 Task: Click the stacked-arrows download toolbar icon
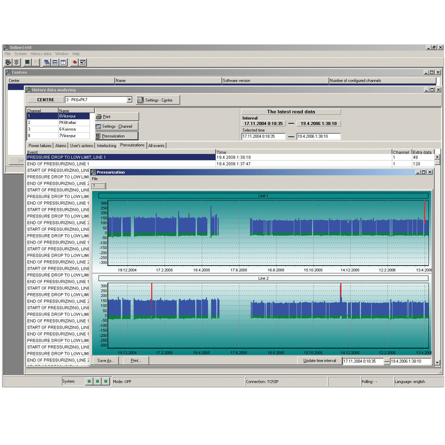[x=17, y=62]
